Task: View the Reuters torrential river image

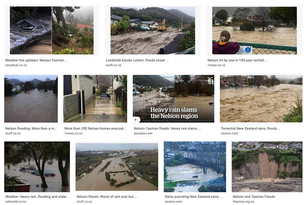Action: [x=261, y=99]
